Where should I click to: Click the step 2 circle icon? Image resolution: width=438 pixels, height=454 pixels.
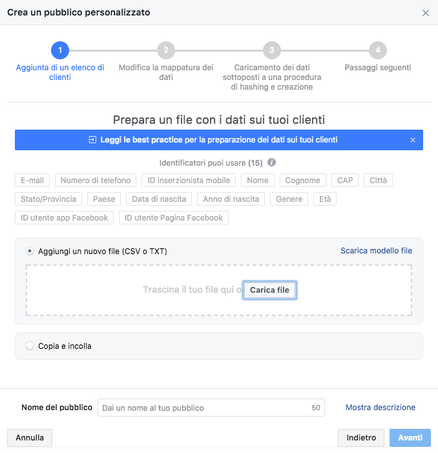coord(166,50)
